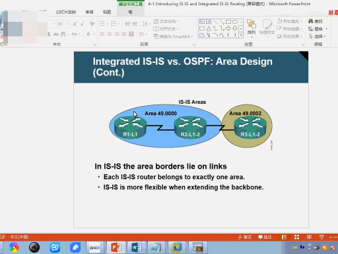338x254 pixels.
Task: Open the shape outline (形状轮廓) color menu
Action: pos(290,29)
